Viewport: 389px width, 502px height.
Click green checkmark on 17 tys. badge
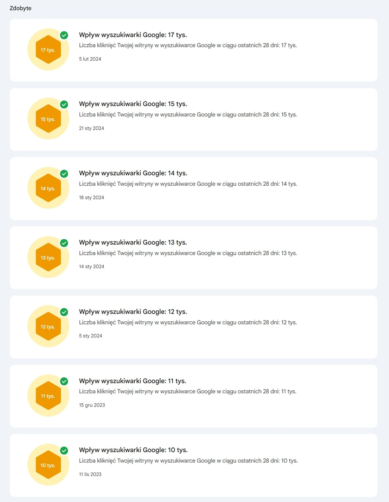coord(64,35)
